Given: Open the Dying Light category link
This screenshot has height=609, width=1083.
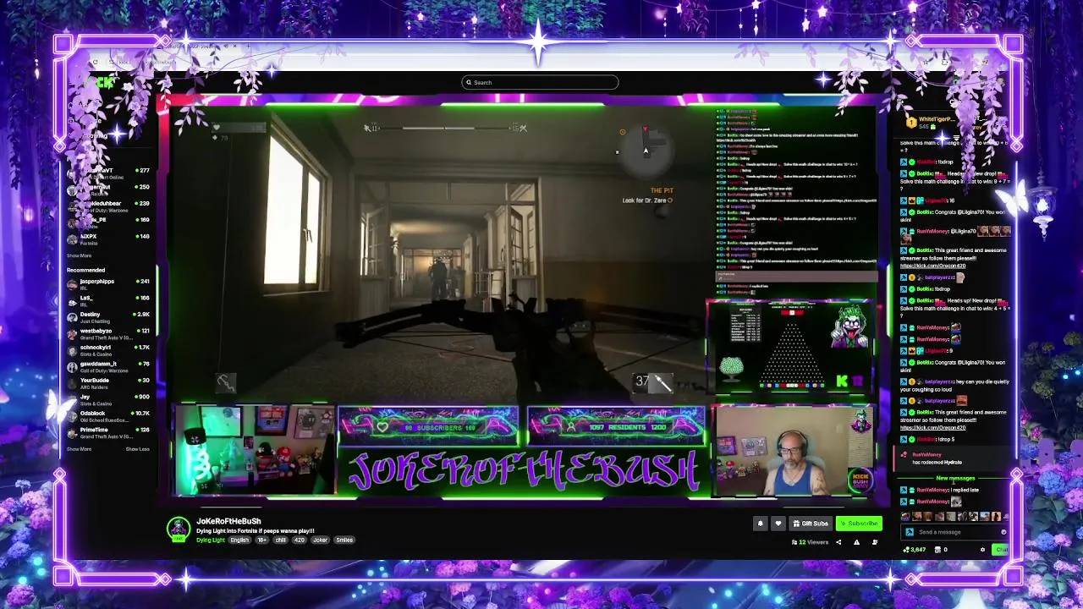Looking at the screenshot, I should pyautogui.click(x=211, y=540).
